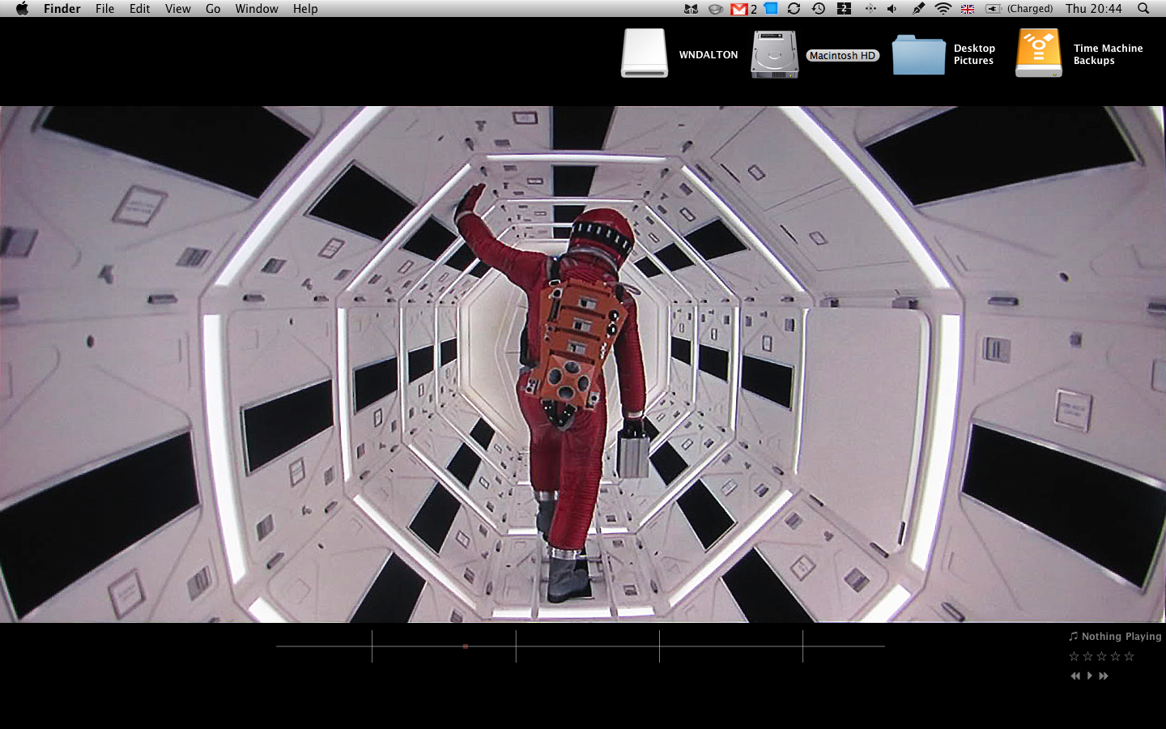Screen dimensions: 1166x729
Task: Set a five-star rating
Action: (x=1129, y=656)
